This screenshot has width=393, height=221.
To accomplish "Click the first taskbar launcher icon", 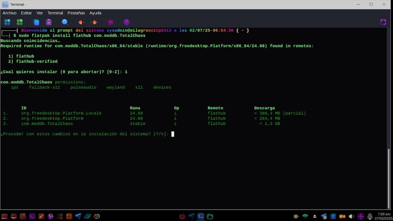I will click(5, 216).
